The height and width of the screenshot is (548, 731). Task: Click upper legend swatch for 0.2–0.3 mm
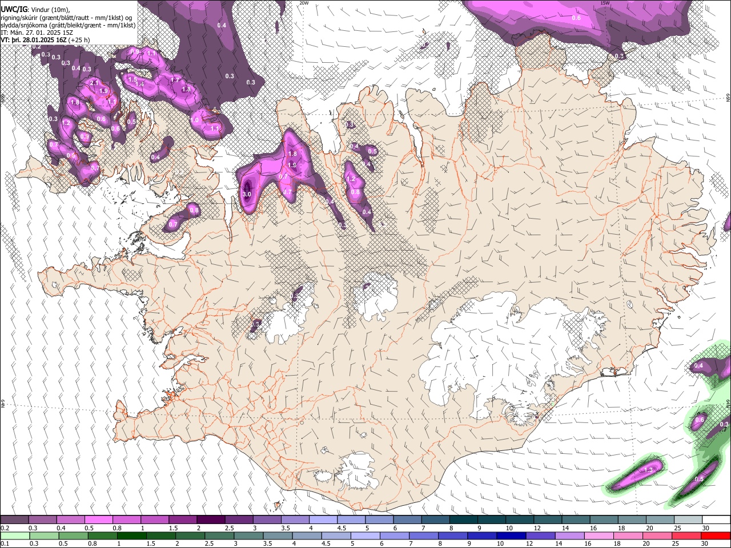(14, 520)
